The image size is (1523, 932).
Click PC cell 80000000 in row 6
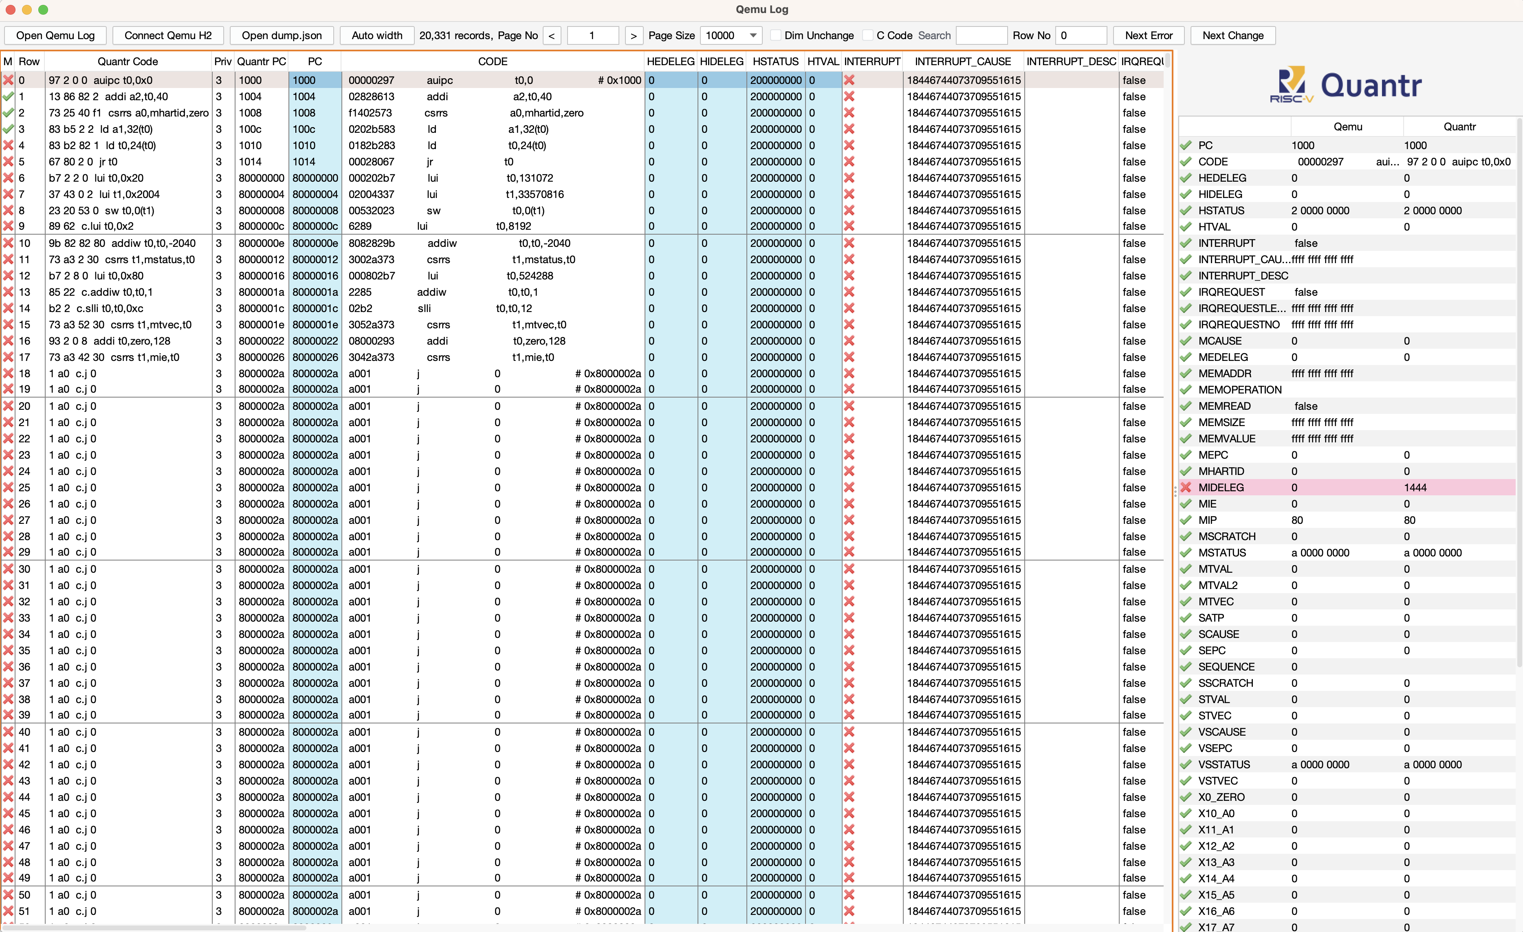(x=315, y=178)
